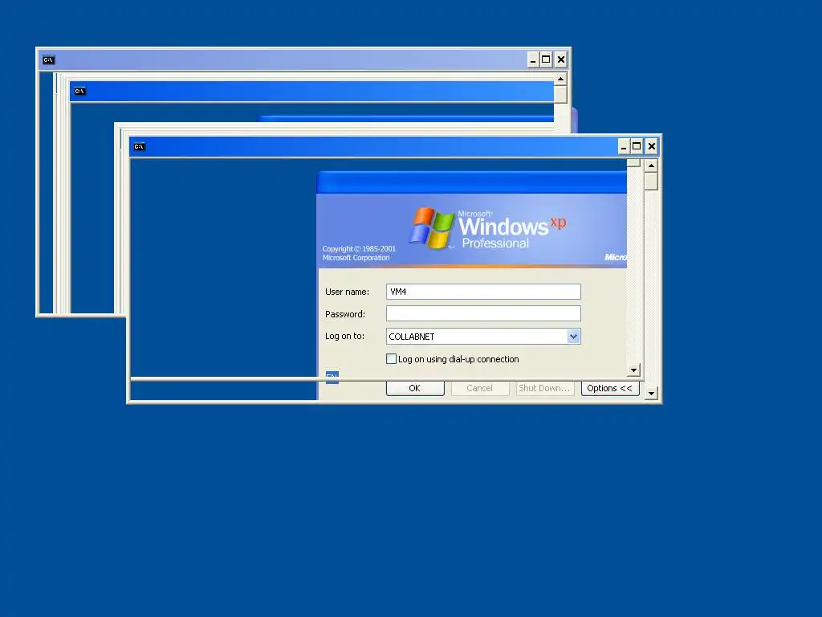Screen dimensions: 822x617
Task: Close the front console window
Action: [x=652, y=146]
